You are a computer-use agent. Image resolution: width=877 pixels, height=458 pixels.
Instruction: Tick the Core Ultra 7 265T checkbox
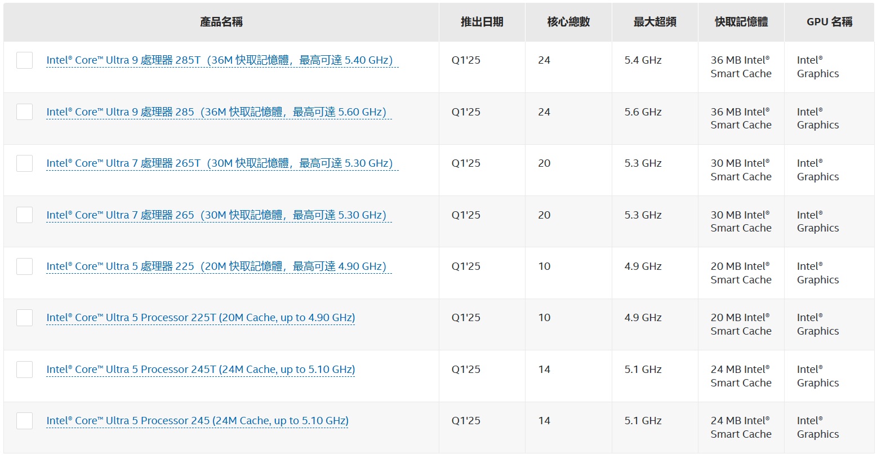click(x=24, y=163)
